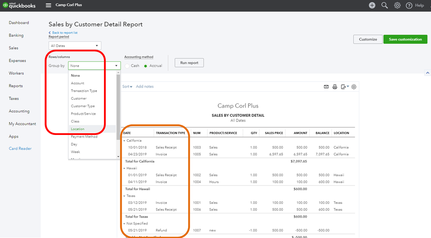
Task: Click the AMOUNT column header
Action: pos(300,133)
